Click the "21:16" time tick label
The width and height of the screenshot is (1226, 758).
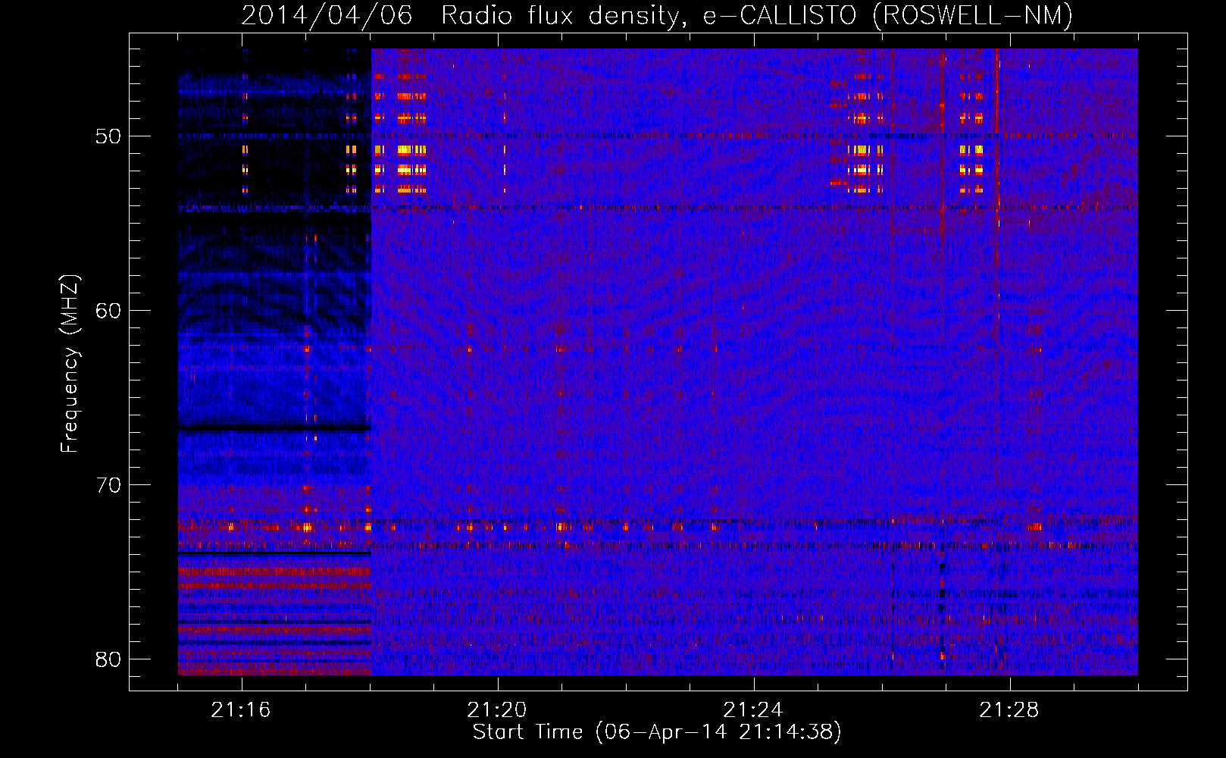point(242,710)
